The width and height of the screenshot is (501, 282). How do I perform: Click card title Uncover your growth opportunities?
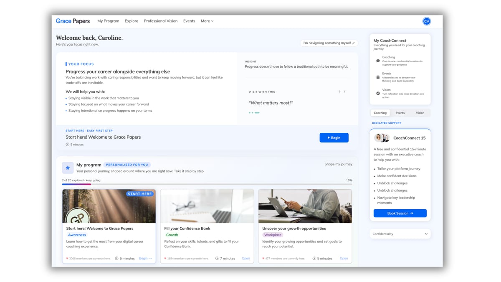click(294, 229)
